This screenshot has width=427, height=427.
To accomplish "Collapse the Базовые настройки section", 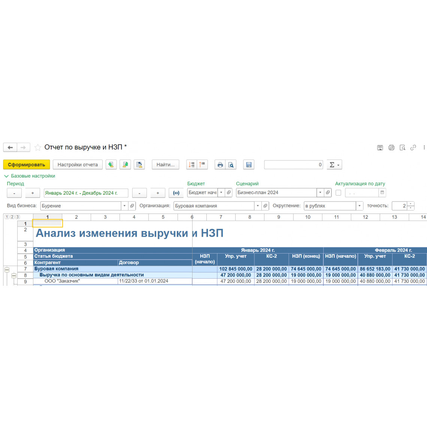I will tap(30, 176).
